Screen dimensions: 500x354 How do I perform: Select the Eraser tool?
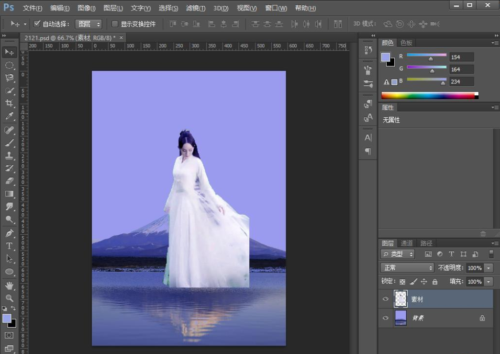pyautogui.click(x=9, y=181)
